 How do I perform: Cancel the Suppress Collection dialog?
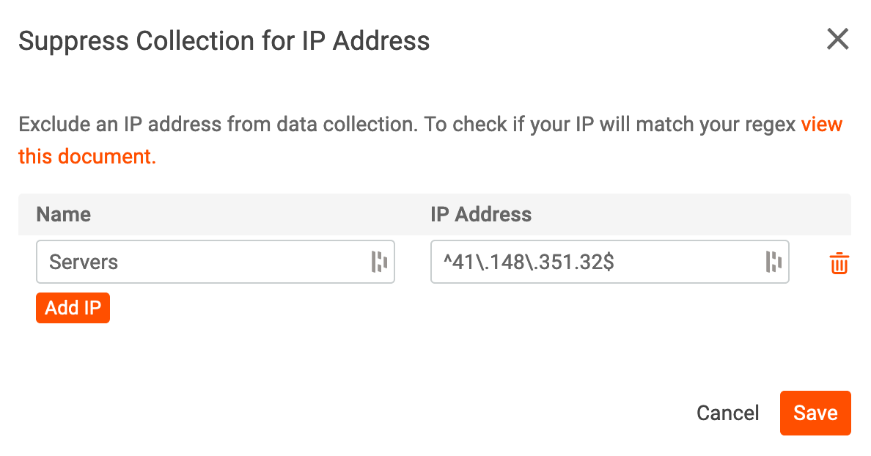(727, 413)
